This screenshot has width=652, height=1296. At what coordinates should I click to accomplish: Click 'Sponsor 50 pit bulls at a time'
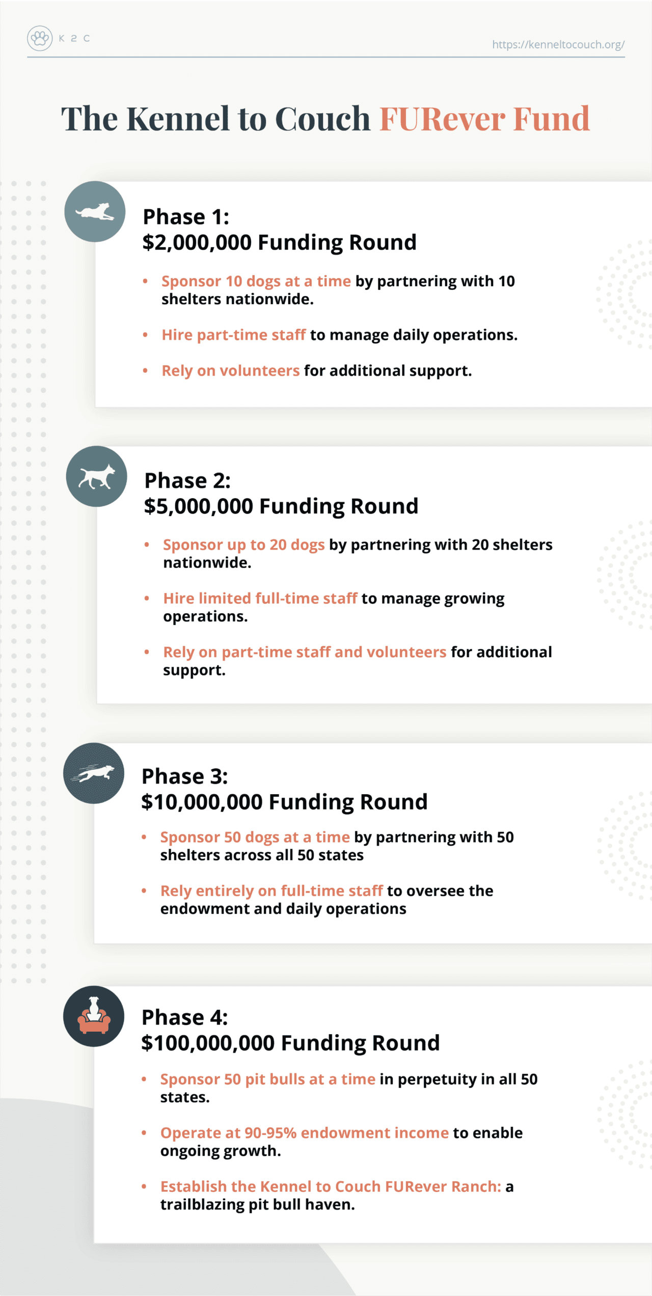(267, 1079)
